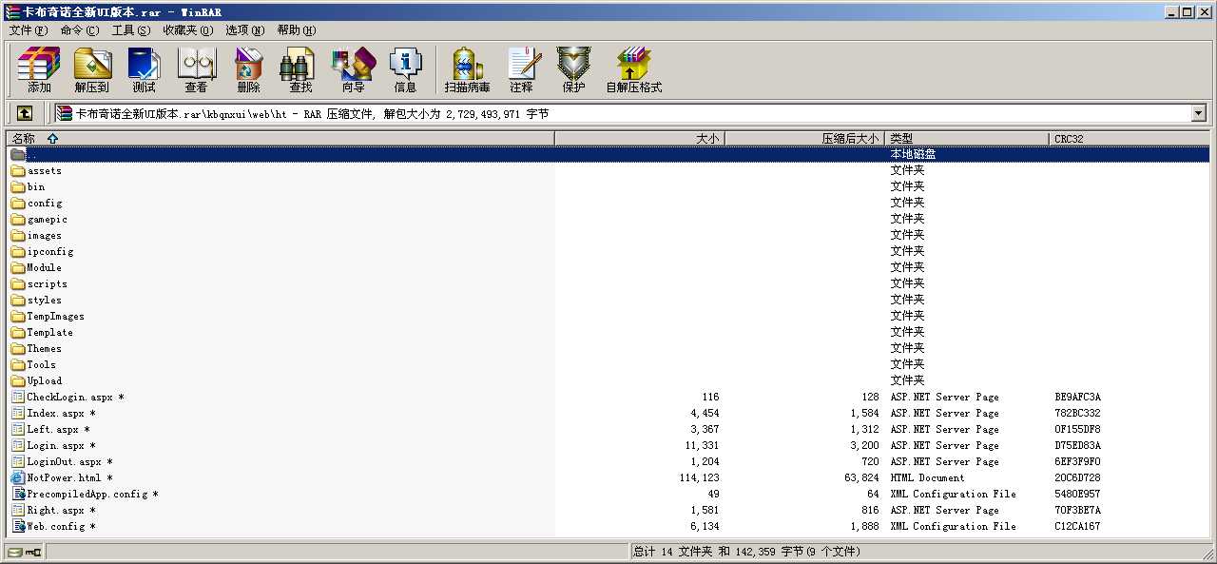The width and height of the screenshot is (1217, 564).
Task: Click the drive icon in the status bar
Action: tap(14, 552)
